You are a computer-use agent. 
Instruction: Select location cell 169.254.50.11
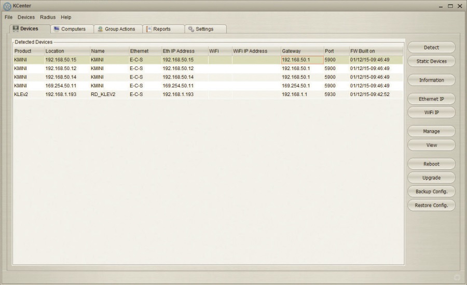coord(67,86)
